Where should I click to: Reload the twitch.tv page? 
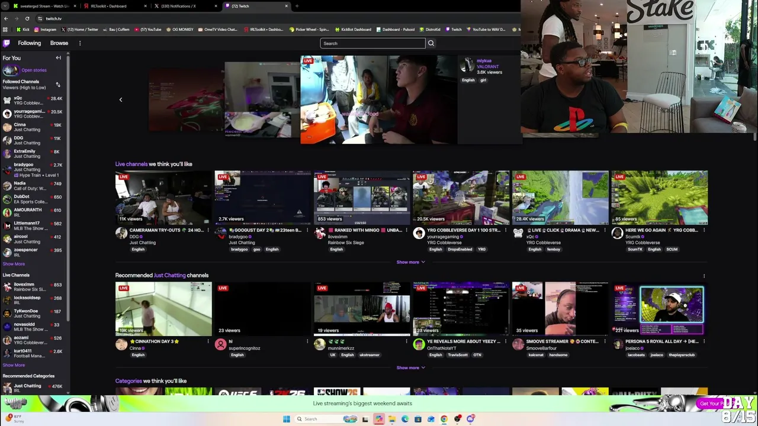(x=27, y=18)
